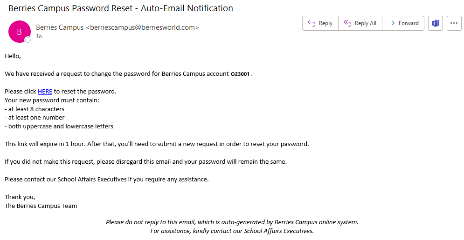Click the Hello greeting line
This screenshot has height=240, width=464.
(13, 56)
